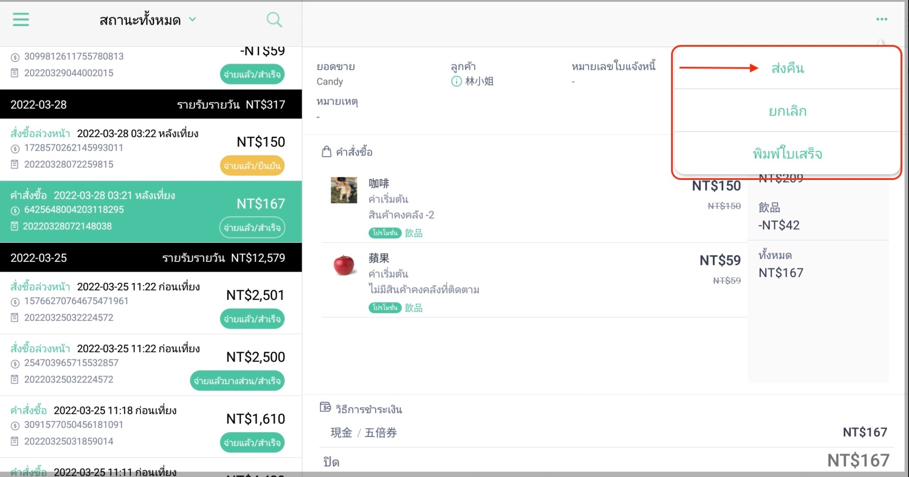This screenshot has width=909, height=477.
Task: Open the hamburger menu
Action: (20, 20)
